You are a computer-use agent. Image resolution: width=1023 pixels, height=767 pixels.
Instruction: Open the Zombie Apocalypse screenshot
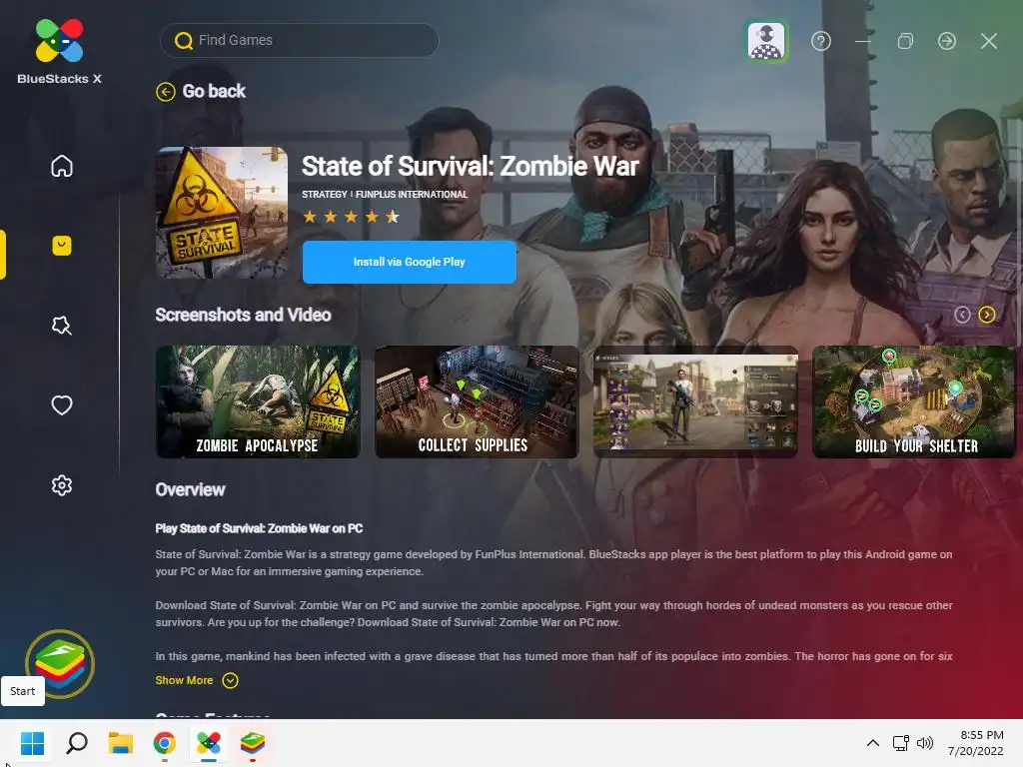(258, 401)
